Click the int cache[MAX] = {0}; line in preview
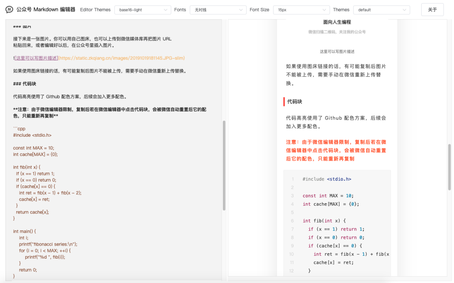 [x=331, y=204]
